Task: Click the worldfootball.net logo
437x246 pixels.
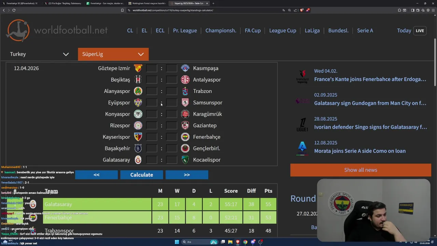Action: 57,30
